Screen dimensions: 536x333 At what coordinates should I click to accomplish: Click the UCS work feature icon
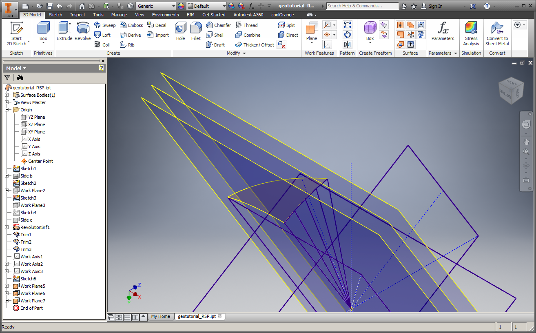(x=327, y=45)
